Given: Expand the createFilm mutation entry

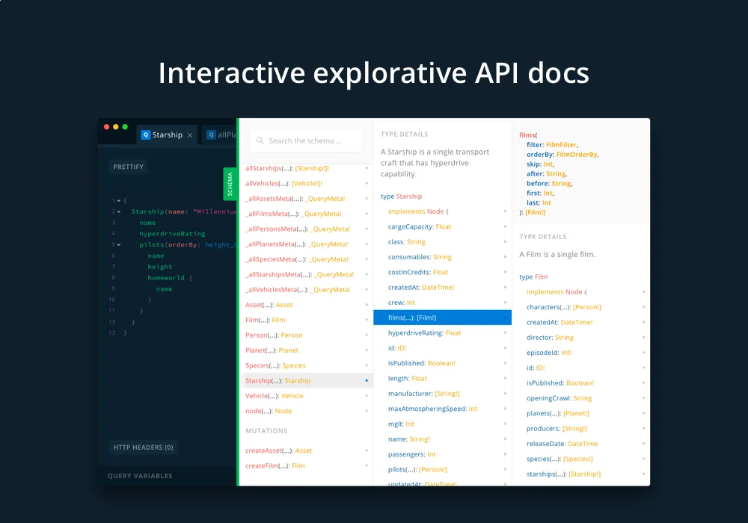Looking at the screenshot, I should tap(367, 465).
